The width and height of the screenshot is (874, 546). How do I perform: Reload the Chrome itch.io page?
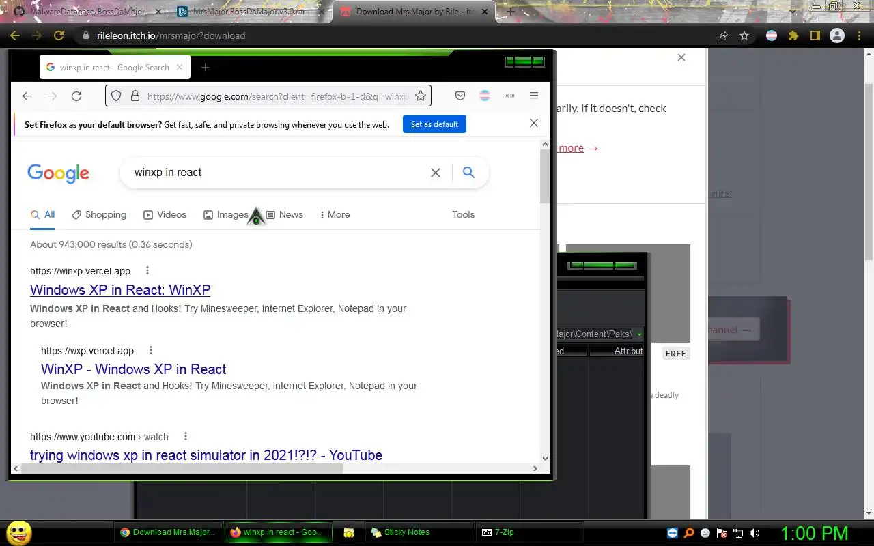(59, 35)
